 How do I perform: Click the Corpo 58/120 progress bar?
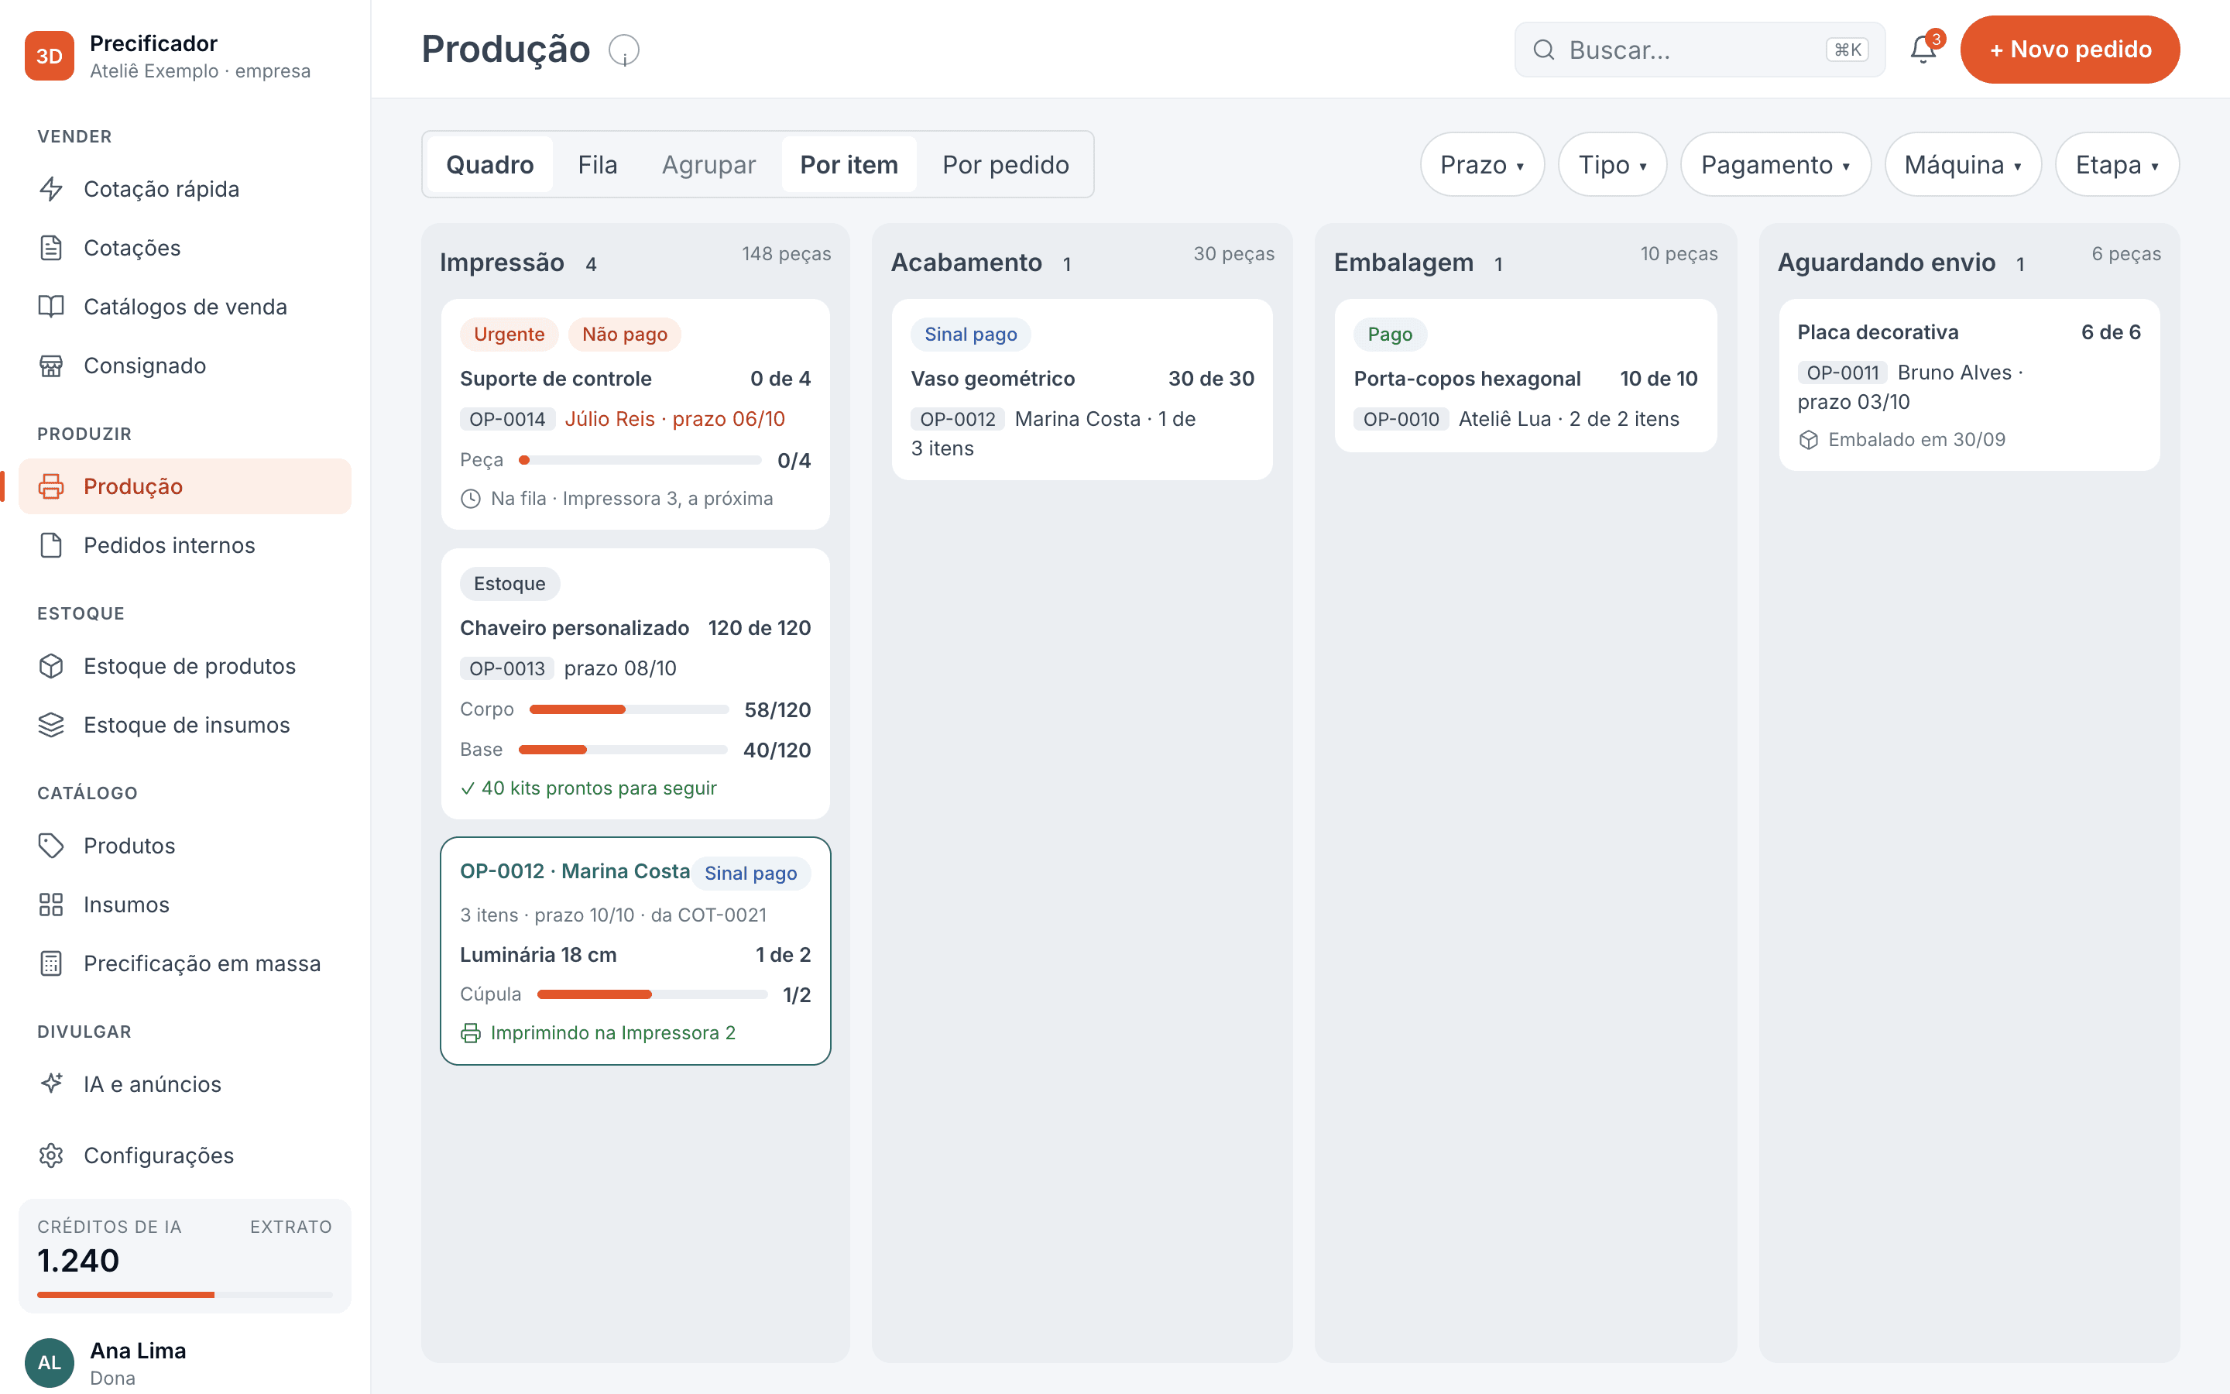pyautogui.click(x=629, y=710)
